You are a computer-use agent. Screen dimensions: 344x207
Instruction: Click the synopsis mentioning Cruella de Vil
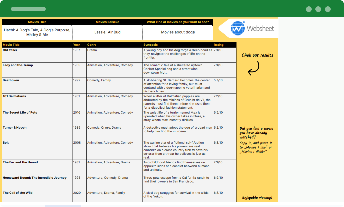(x=178, y=102)
